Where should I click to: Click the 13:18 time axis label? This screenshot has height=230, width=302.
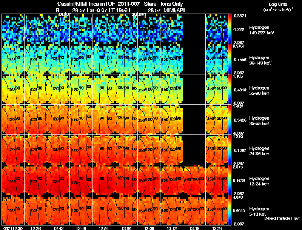[x=194, y=228]
